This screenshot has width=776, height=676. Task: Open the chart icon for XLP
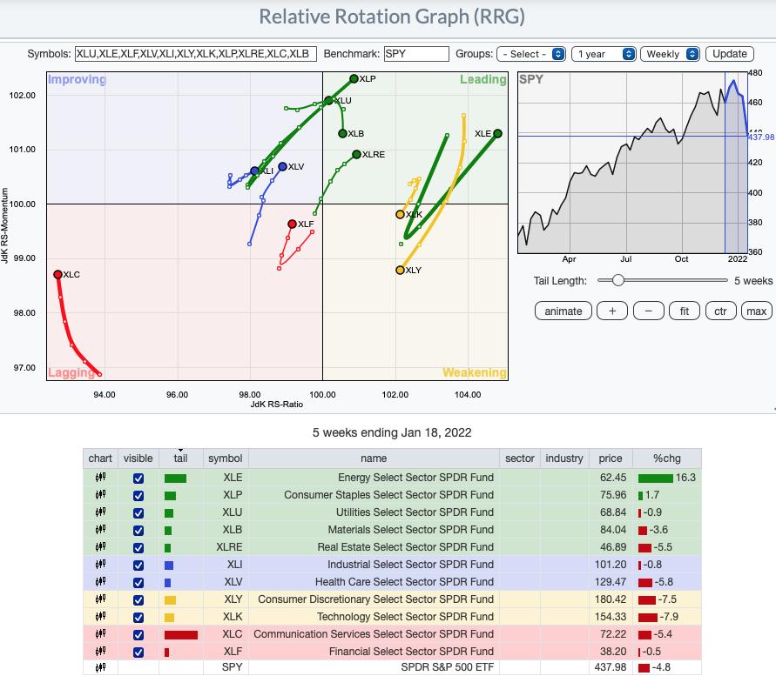click(x=100, y=495)
